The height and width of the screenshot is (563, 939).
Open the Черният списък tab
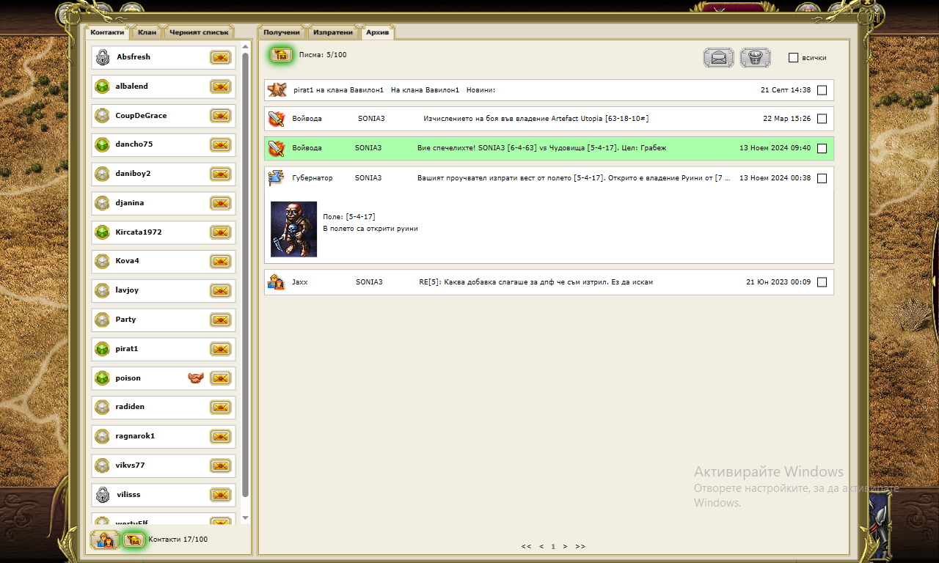pyautogui.click(x=199, y=32)
